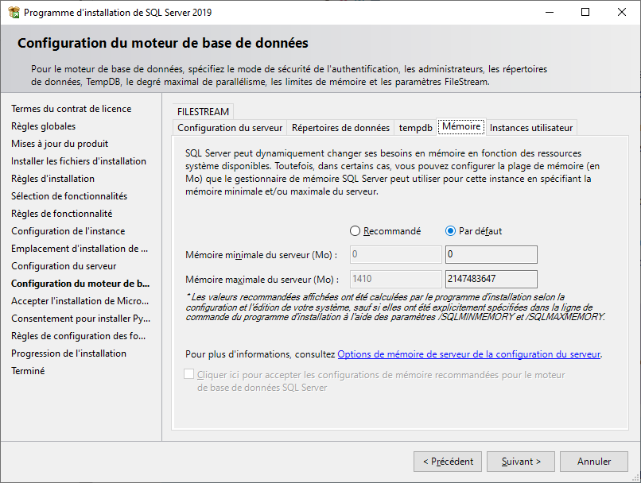Image resolution: width=641 pixels, height=483 pixels.
Task: Click the Mémoire maximale du serveur label
Action: point(262,280)
